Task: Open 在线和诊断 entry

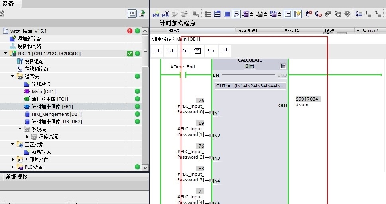Action: pos(36,69)
